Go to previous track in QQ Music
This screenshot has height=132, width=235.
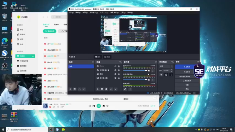coord(94,106)
